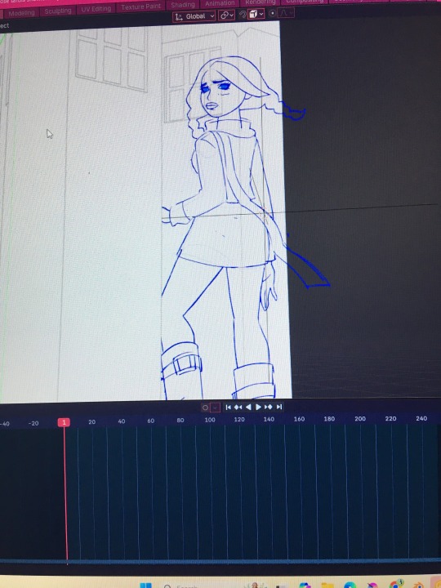Open the transform pivot point dropdown

(226, 16)
